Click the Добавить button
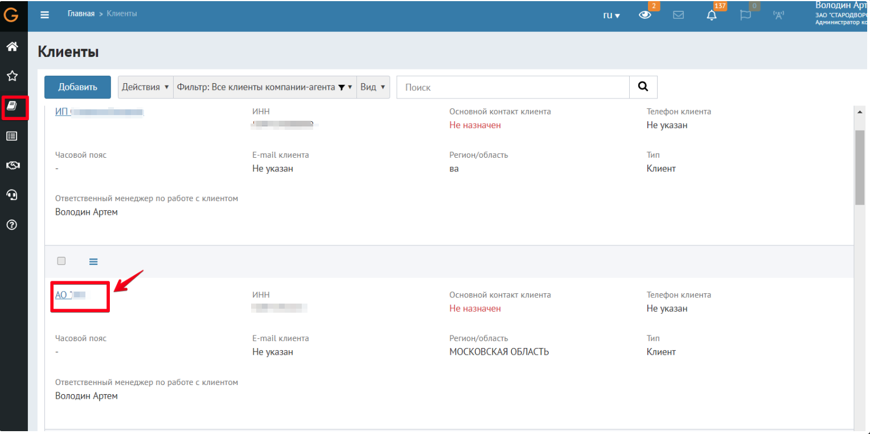This screenshot has width=870, height=434. (78, 87)
